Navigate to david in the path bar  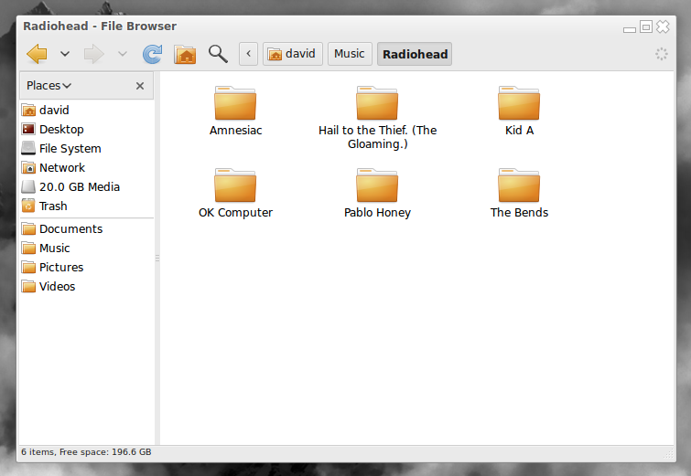(x=292, y=54)
